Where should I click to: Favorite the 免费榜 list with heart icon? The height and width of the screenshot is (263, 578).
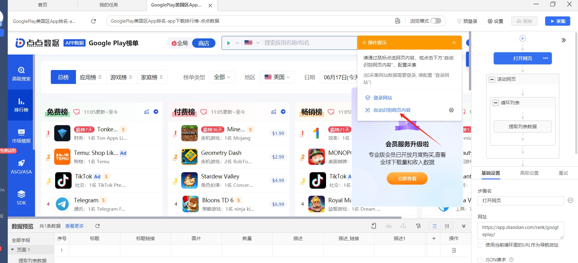click(77, 112)
